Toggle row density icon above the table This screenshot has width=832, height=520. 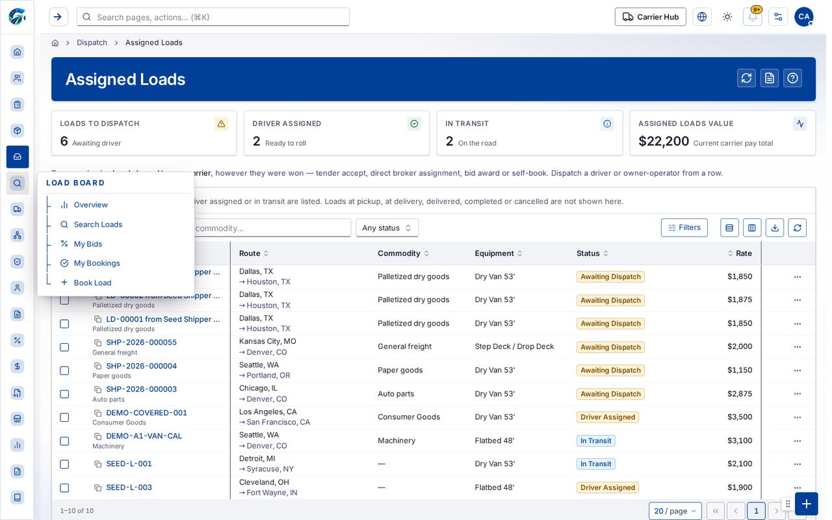point(729,227)
